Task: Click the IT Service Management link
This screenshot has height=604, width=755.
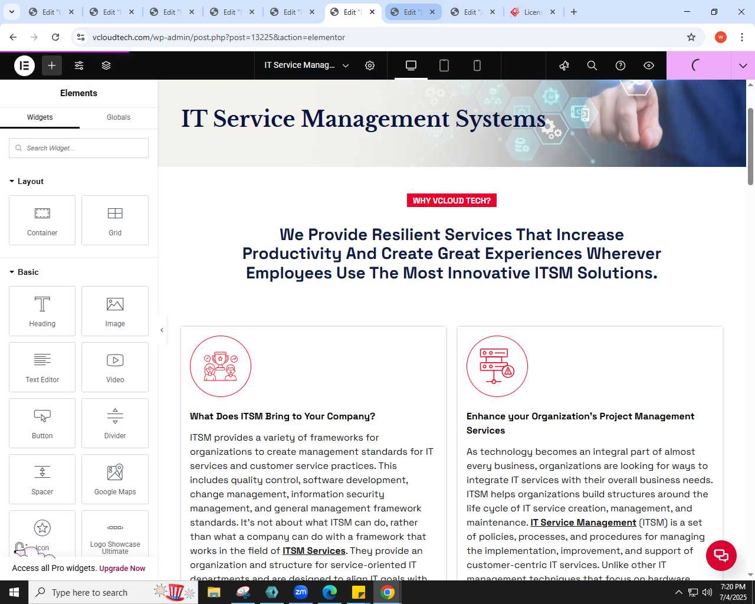Action: pos(583,523)
